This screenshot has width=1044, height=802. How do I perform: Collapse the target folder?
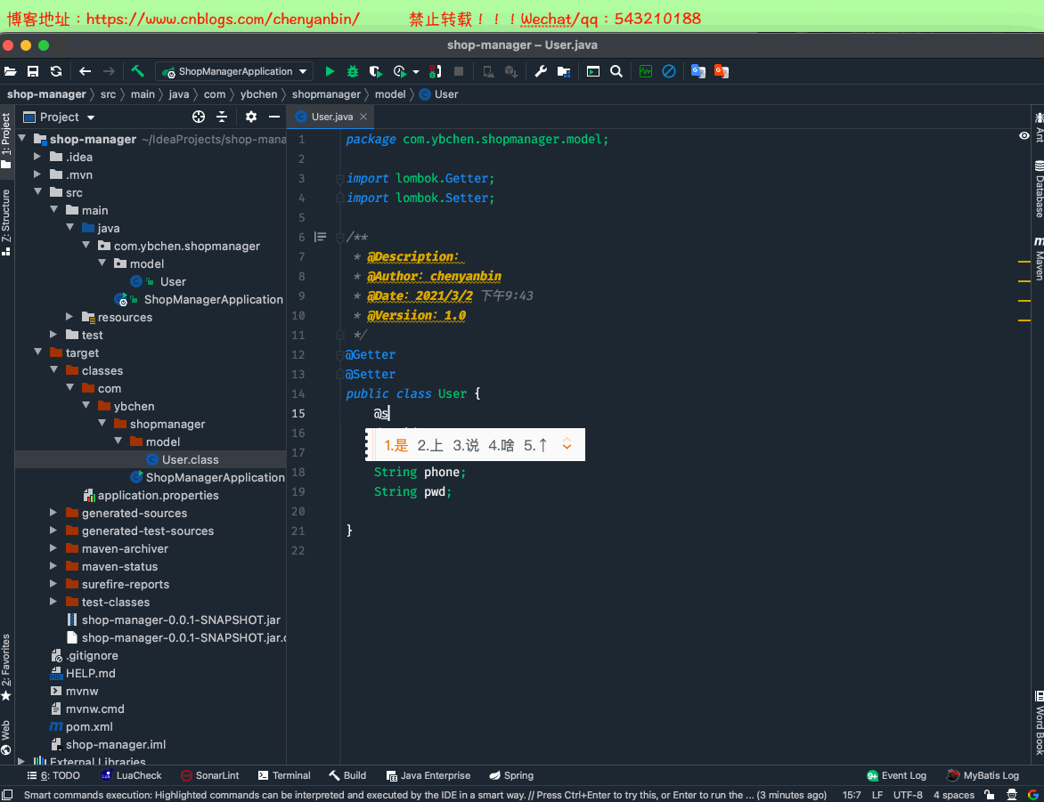[38, 352]
